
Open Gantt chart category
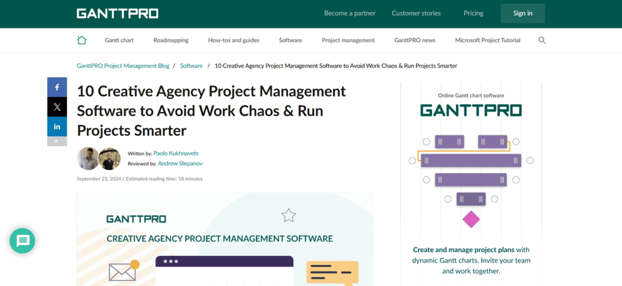pyautogui.click(x=119, y=40)
